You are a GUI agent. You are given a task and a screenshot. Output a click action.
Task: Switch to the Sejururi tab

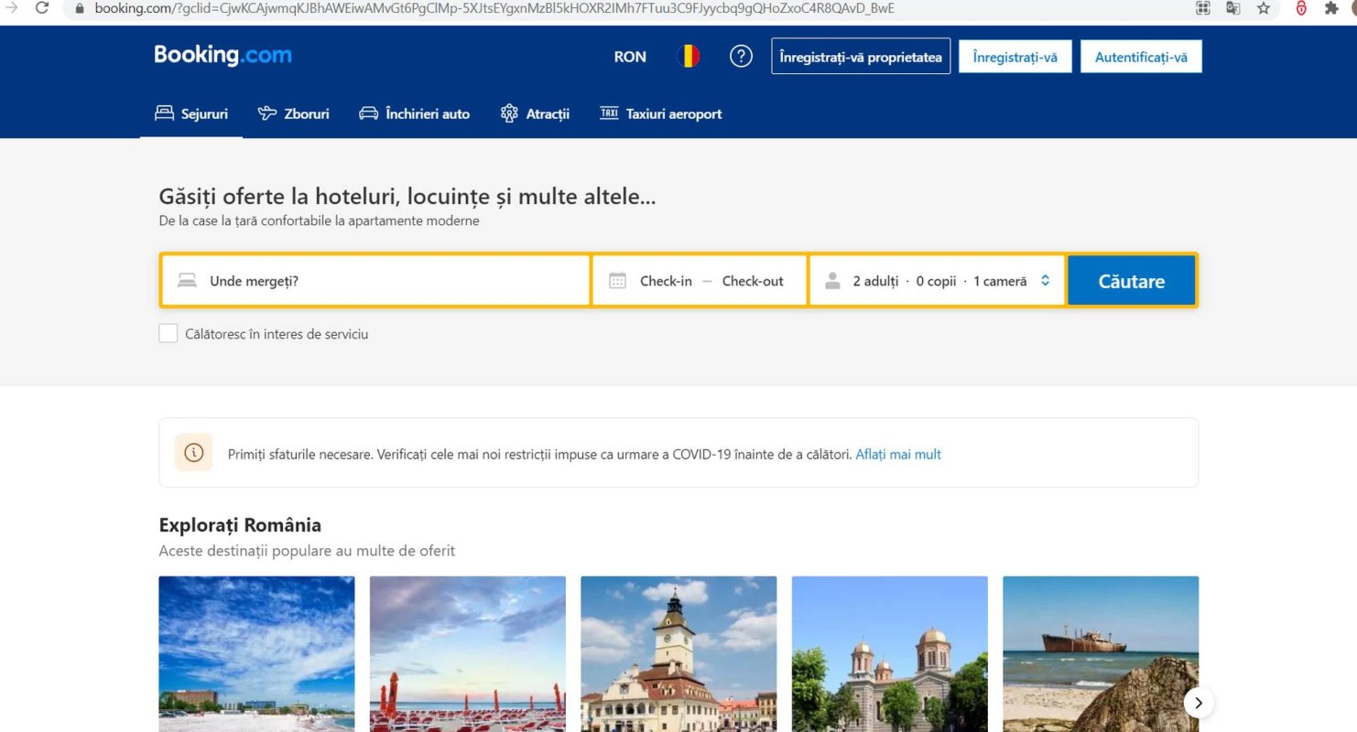(190, 113)
